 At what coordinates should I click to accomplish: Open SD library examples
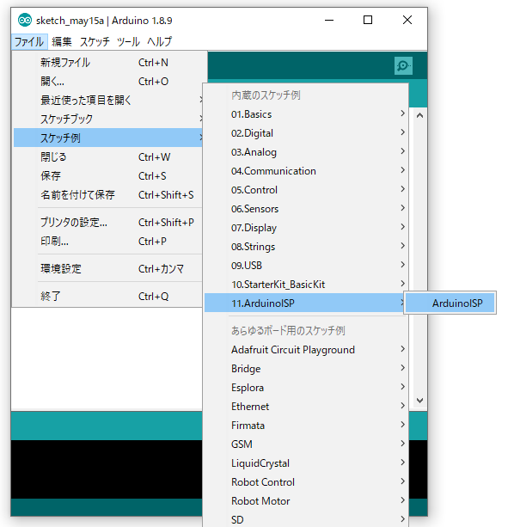306,519
